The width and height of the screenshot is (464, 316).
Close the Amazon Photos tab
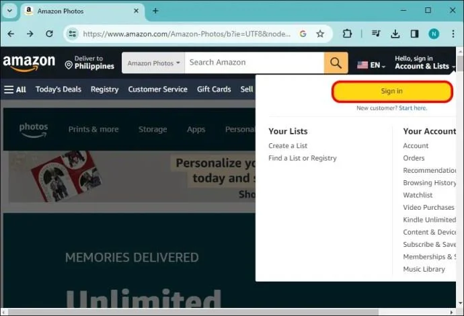coord(136,11)
